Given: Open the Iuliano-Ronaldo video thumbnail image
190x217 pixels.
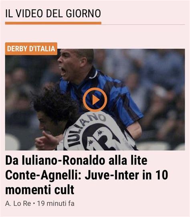Looking at the screenshot, I should click(95, 100).
